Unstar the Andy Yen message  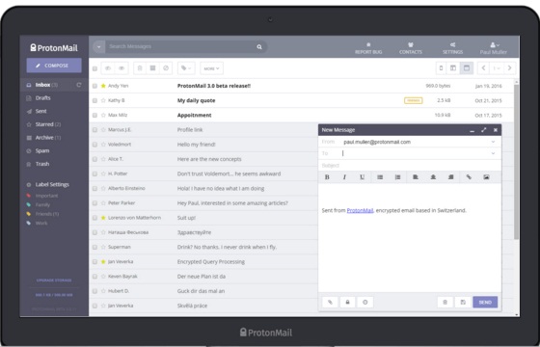coord(103,86)
